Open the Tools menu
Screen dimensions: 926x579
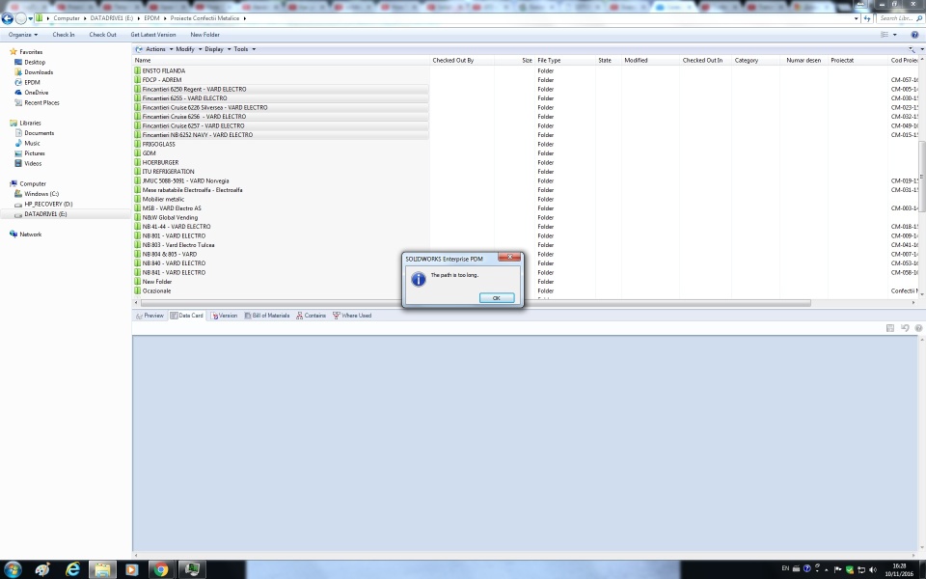[x=244, y=49]
